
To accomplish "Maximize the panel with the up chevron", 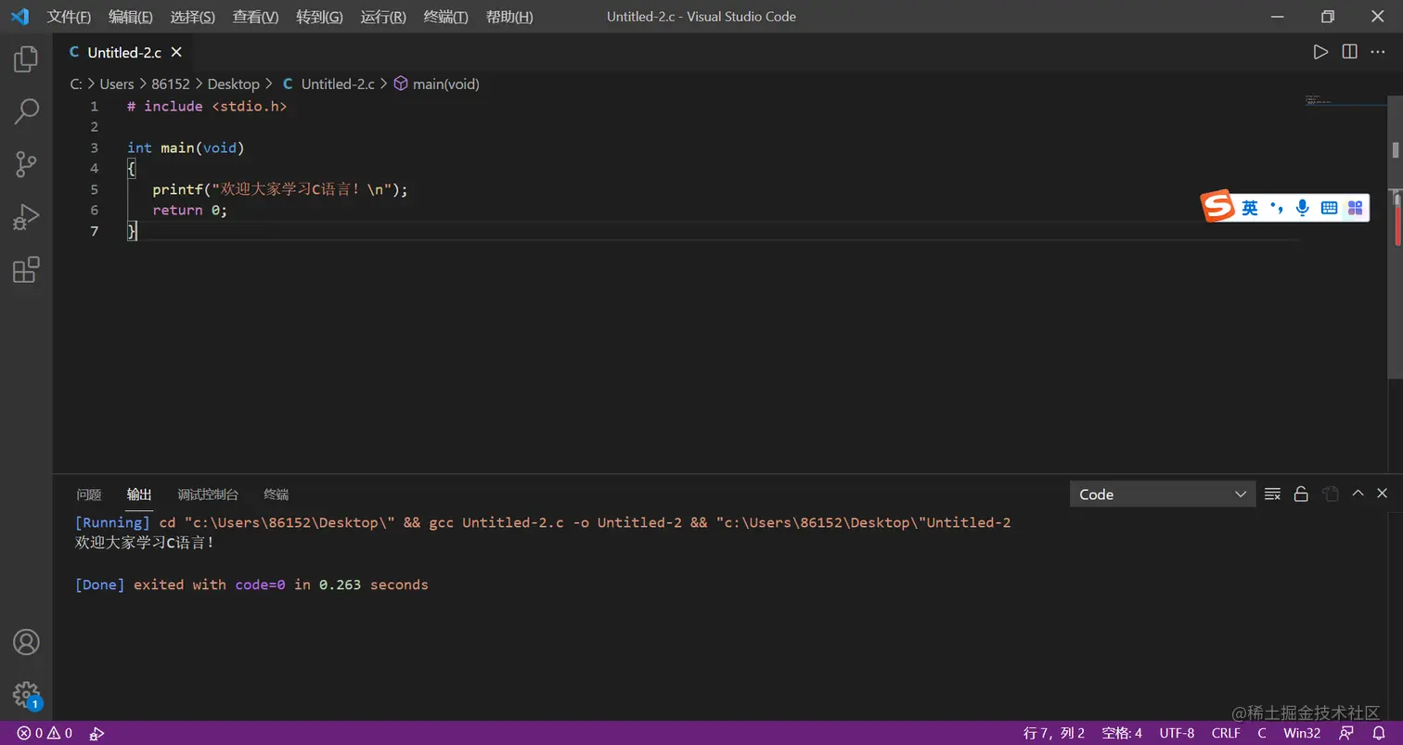I will point(1358,494).
